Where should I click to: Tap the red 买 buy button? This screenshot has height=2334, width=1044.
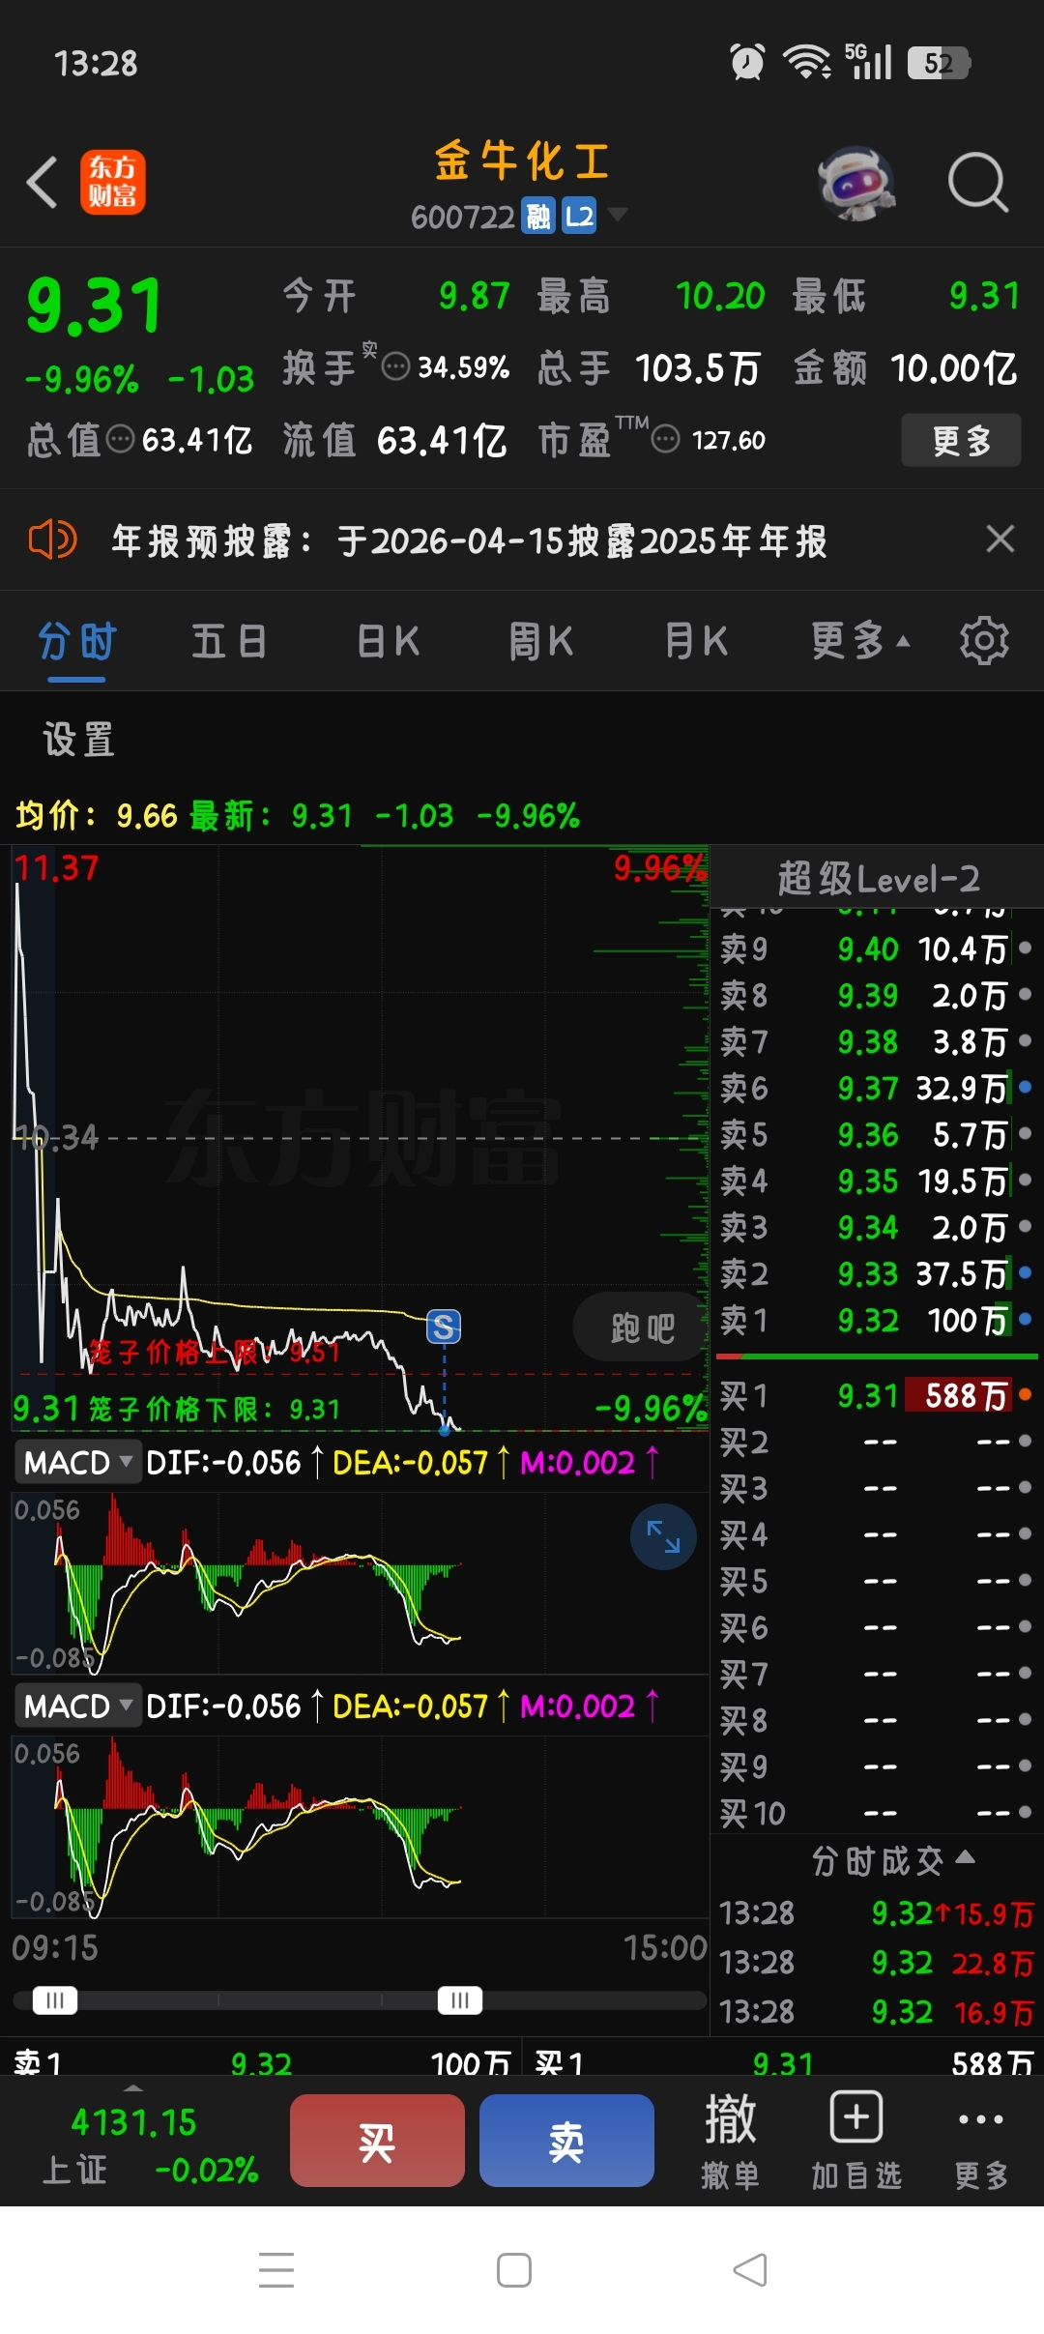(377, 2141)
